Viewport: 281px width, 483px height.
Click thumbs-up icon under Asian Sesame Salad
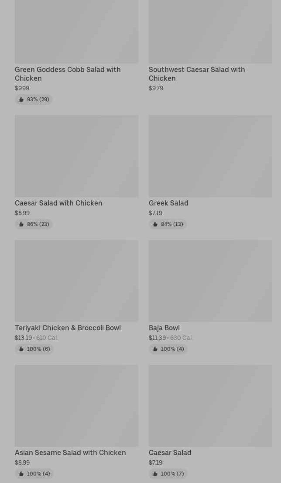(x=21, y=474)
